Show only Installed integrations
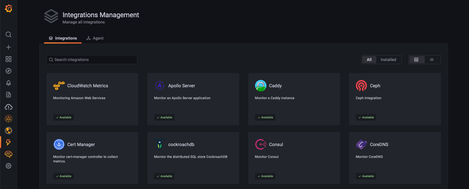This screenshot has height=189, width=469. 388,60
